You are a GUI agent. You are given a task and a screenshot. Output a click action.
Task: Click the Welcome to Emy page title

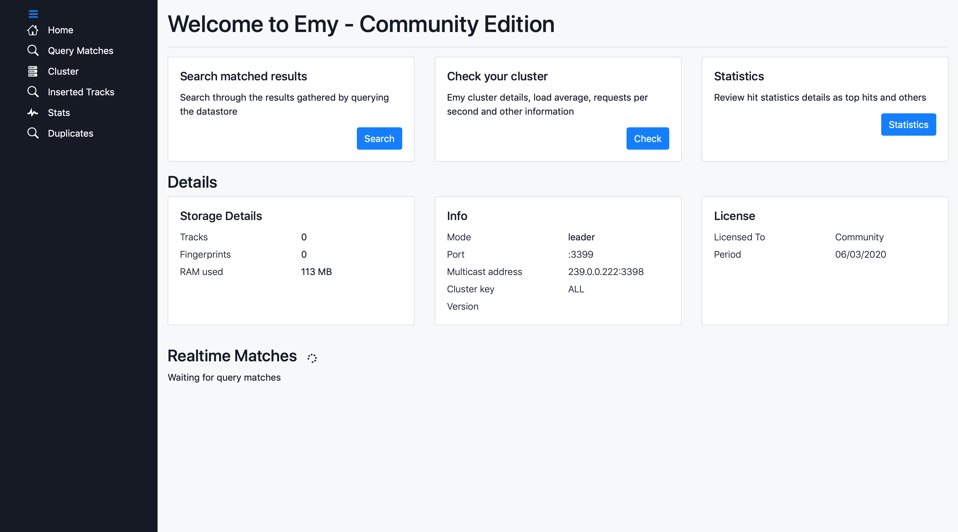pos(361,24)
